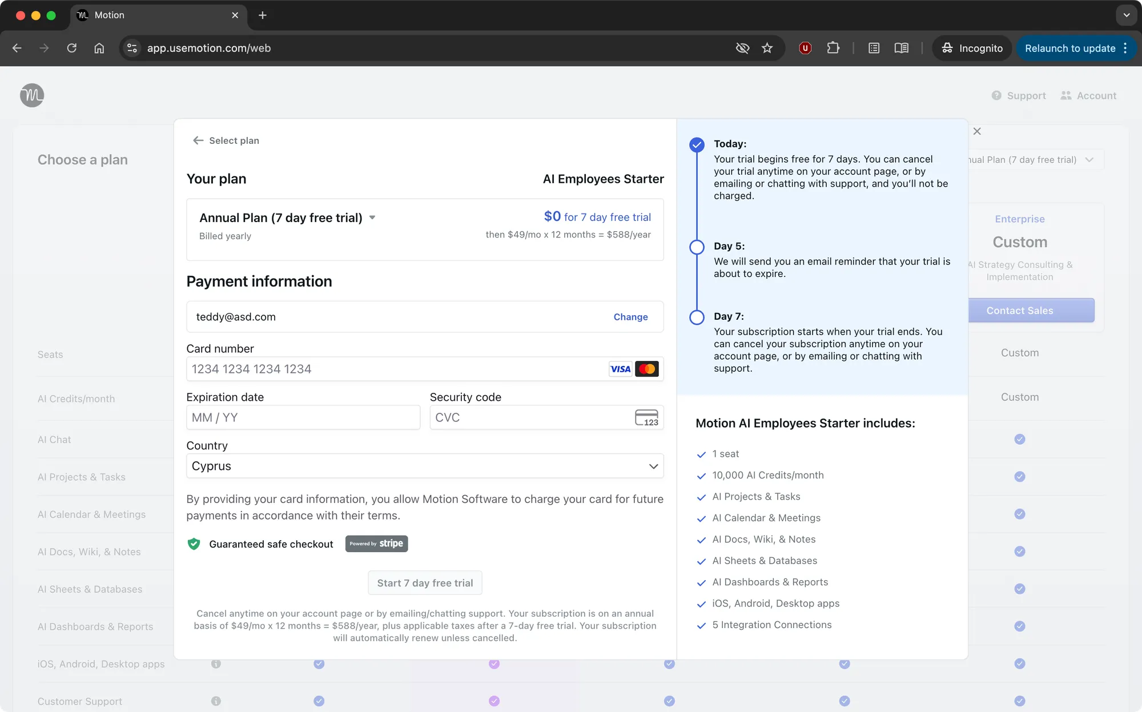Focus the Card number input field
Screen dimensions: 1142x712
[425, 369]
